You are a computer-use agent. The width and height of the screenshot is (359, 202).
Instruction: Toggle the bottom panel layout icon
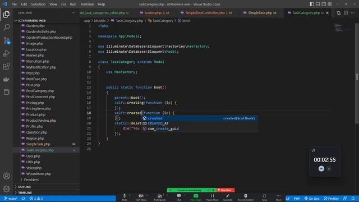317,4
